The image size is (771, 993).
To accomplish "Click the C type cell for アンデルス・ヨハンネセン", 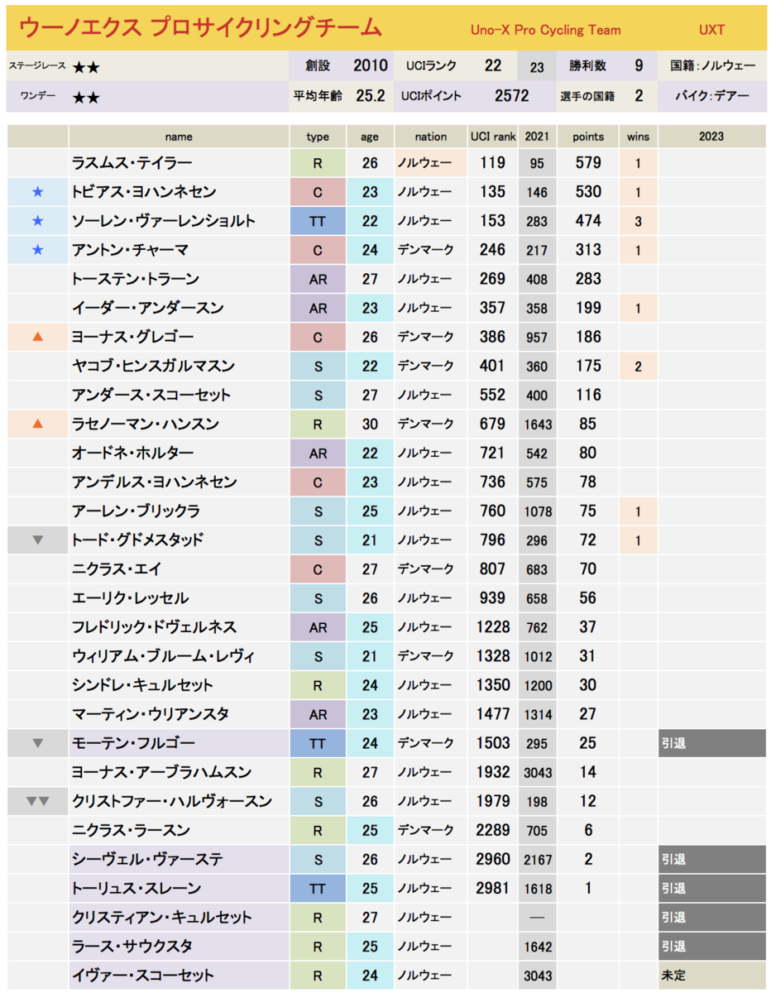I will click(x=318, y=482).
